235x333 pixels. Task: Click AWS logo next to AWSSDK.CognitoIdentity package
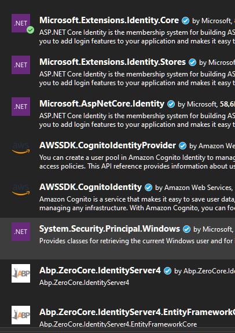pos(21,190)
